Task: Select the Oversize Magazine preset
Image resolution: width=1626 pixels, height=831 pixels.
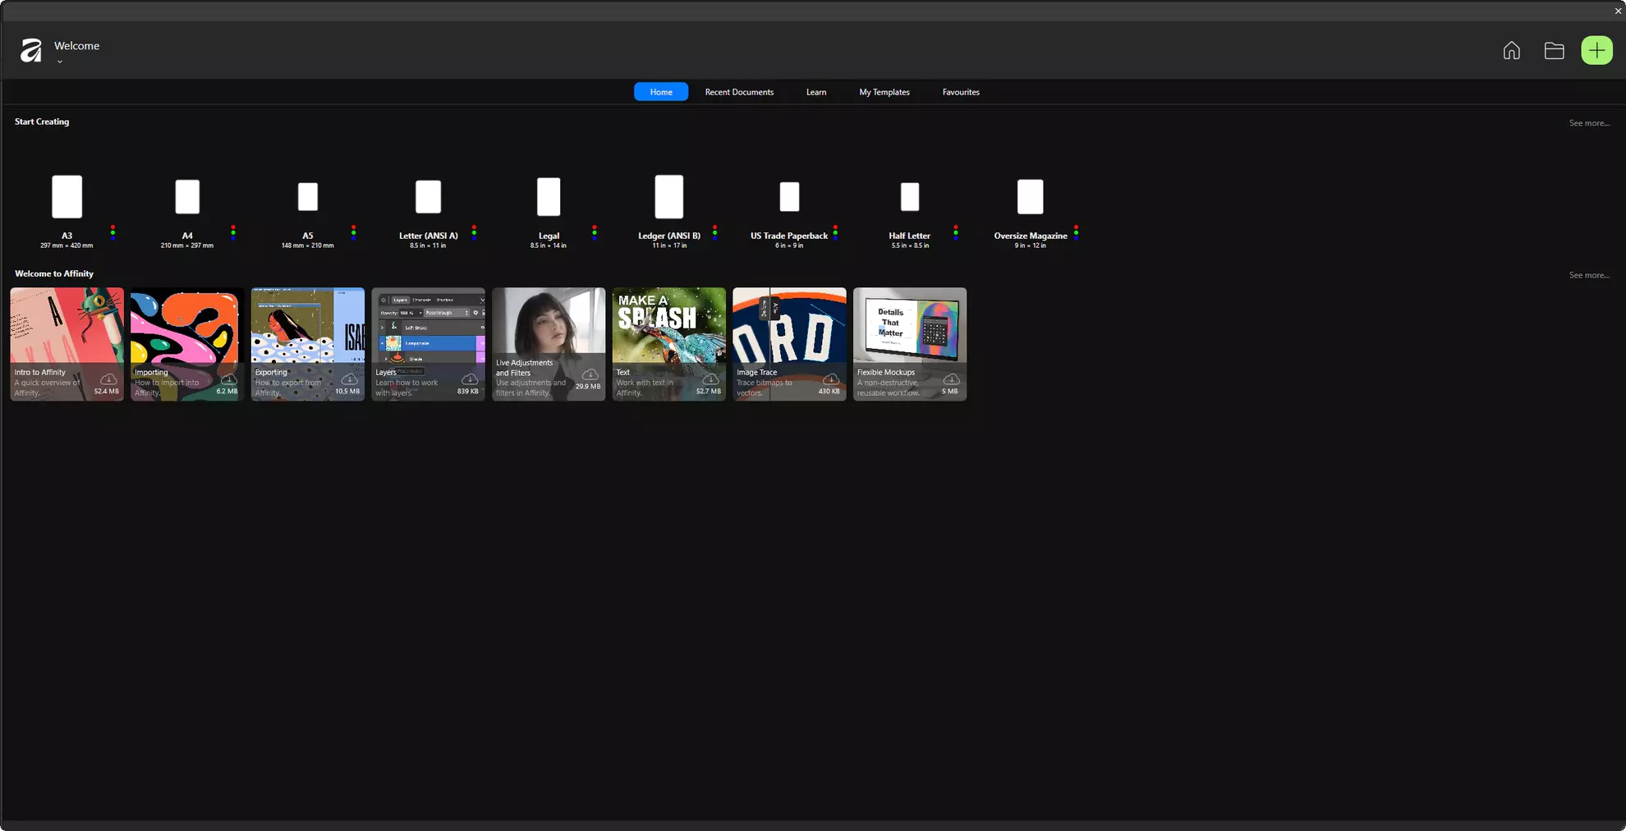Action: (x=1031, y=197)
